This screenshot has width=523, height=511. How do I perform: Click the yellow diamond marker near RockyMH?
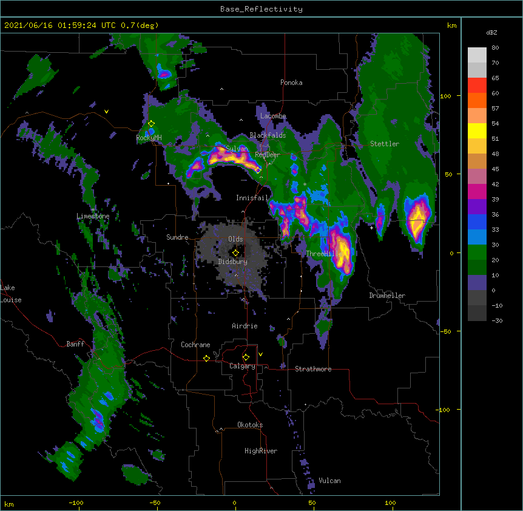click(151, 124)
